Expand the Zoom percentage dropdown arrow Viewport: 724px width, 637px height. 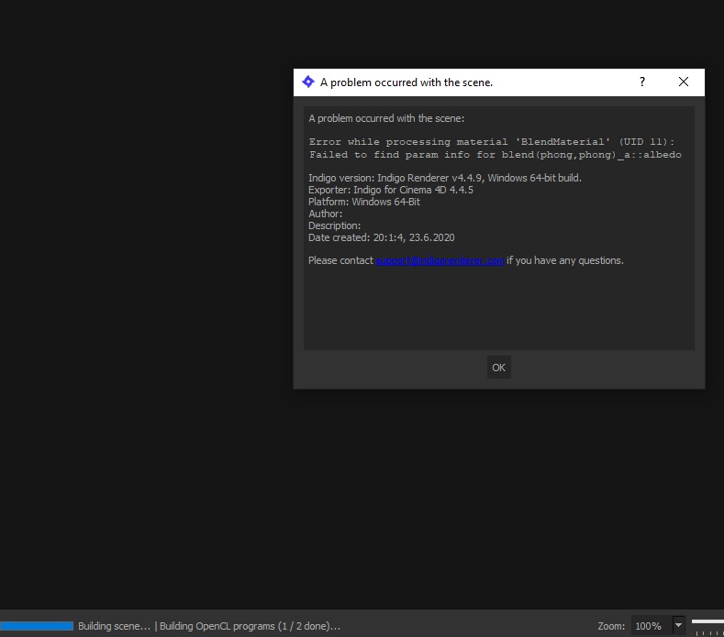tap(679, 625)
